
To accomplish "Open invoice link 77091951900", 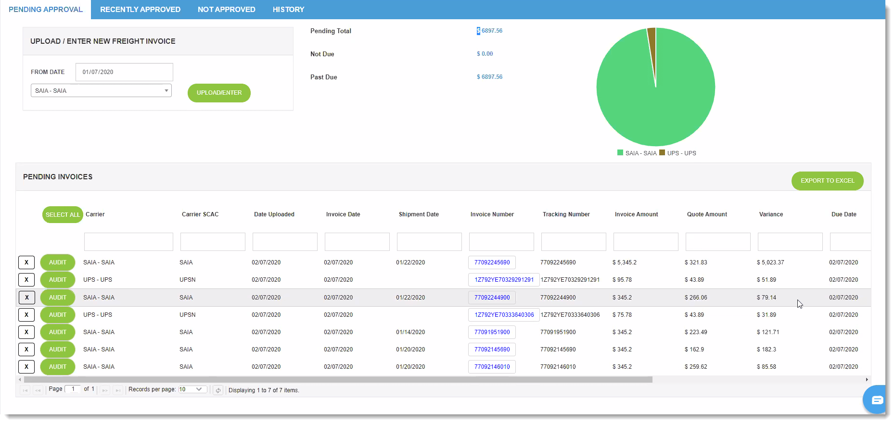I will (x=492, y=332).
